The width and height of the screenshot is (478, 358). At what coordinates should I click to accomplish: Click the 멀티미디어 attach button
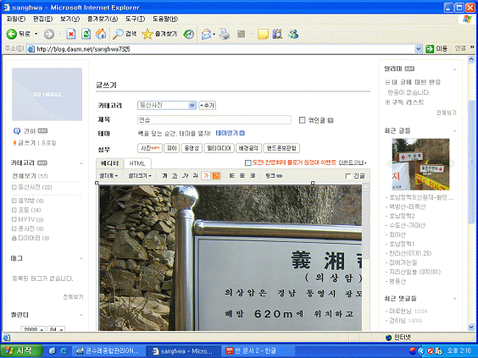pyautogui.click(x=219, y=148)
